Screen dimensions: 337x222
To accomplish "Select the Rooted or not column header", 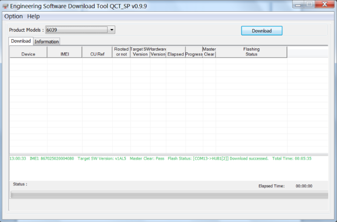I will [121, 52].
